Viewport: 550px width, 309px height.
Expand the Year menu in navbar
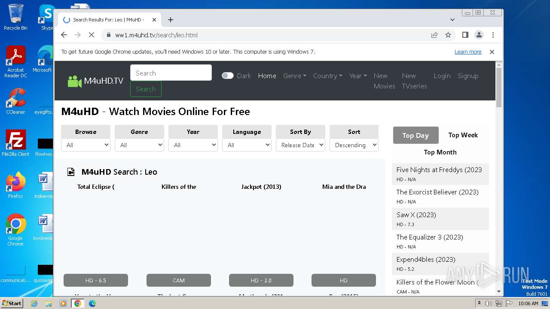click(358, 76)
